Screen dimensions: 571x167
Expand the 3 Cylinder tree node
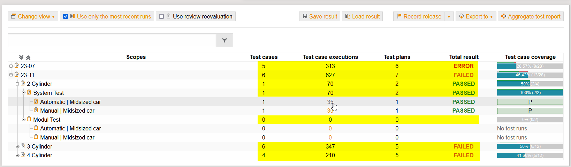point(17,146)
